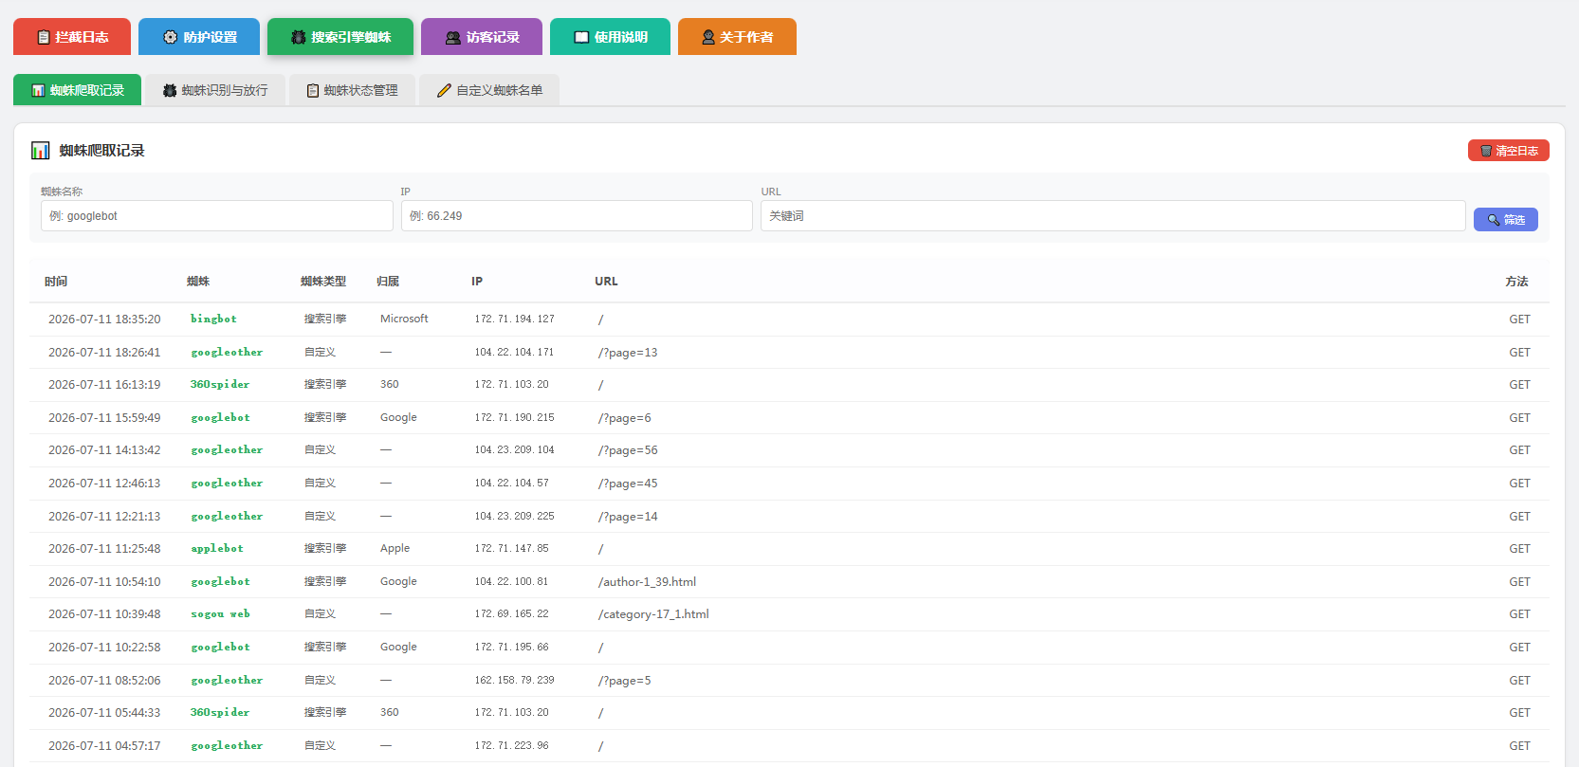Click URL /?page=45
The image size is (1579, 767).
click(628, 484)
